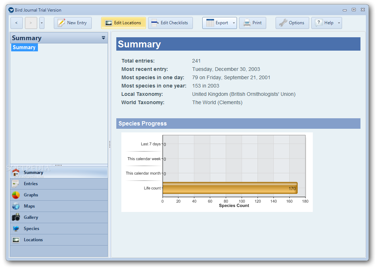The image size is (376, 268).
Task: Click the text 79 on Friday, September 21, 2001
Action: tap(231, 77)
